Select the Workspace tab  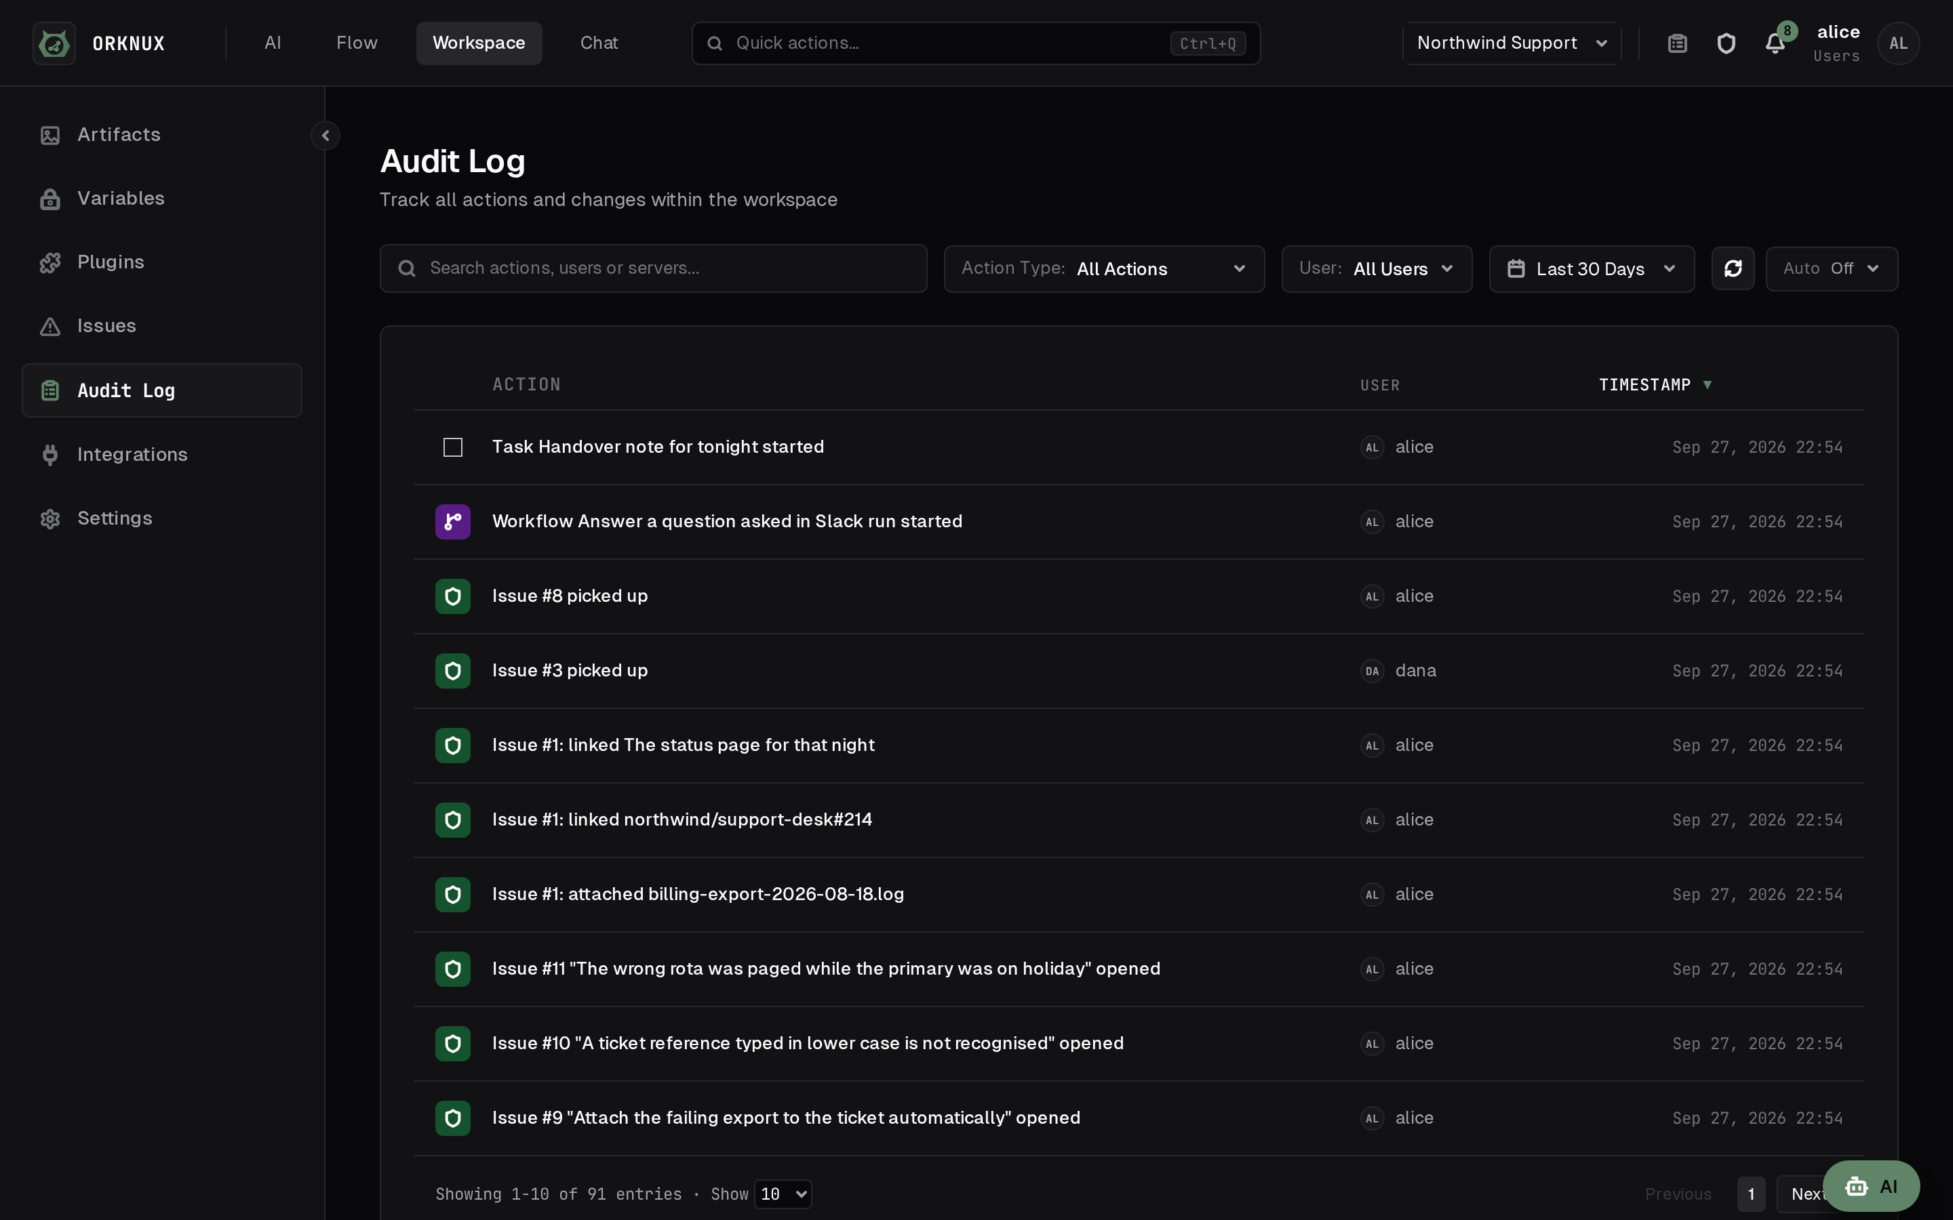pyautogui.click(x=479, y=43)
